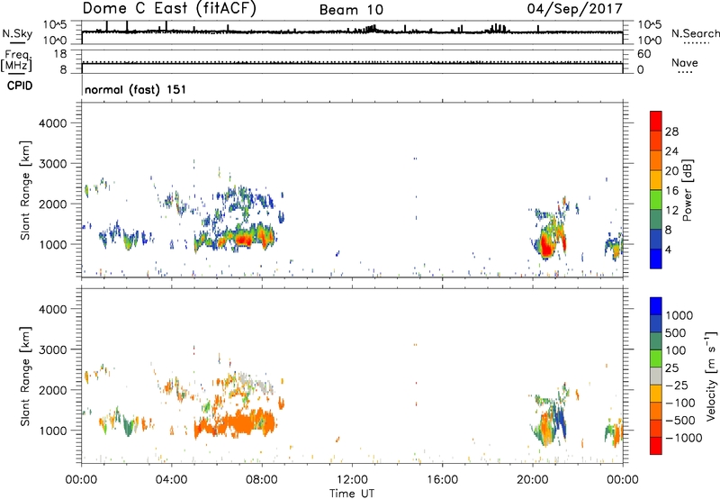The width and height of the screenshot is (720, 499).
Task: Click the power color bar red segment
Action: click(656, 121)
